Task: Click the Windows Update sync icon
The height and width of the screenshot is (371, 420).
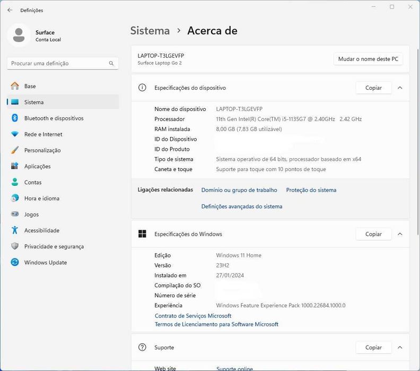Action: (x=15, y=262)
